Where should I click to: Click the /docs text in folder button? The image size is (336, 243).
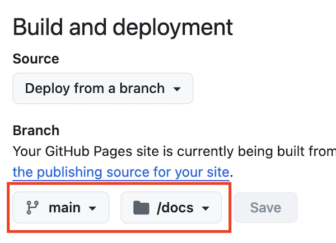tap(175, 208)
